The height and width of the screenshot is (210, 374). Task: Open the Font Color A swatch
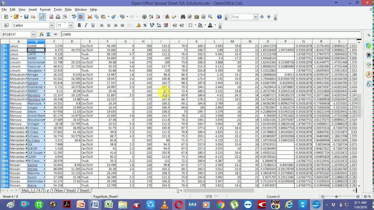click(x=210, y=25)
